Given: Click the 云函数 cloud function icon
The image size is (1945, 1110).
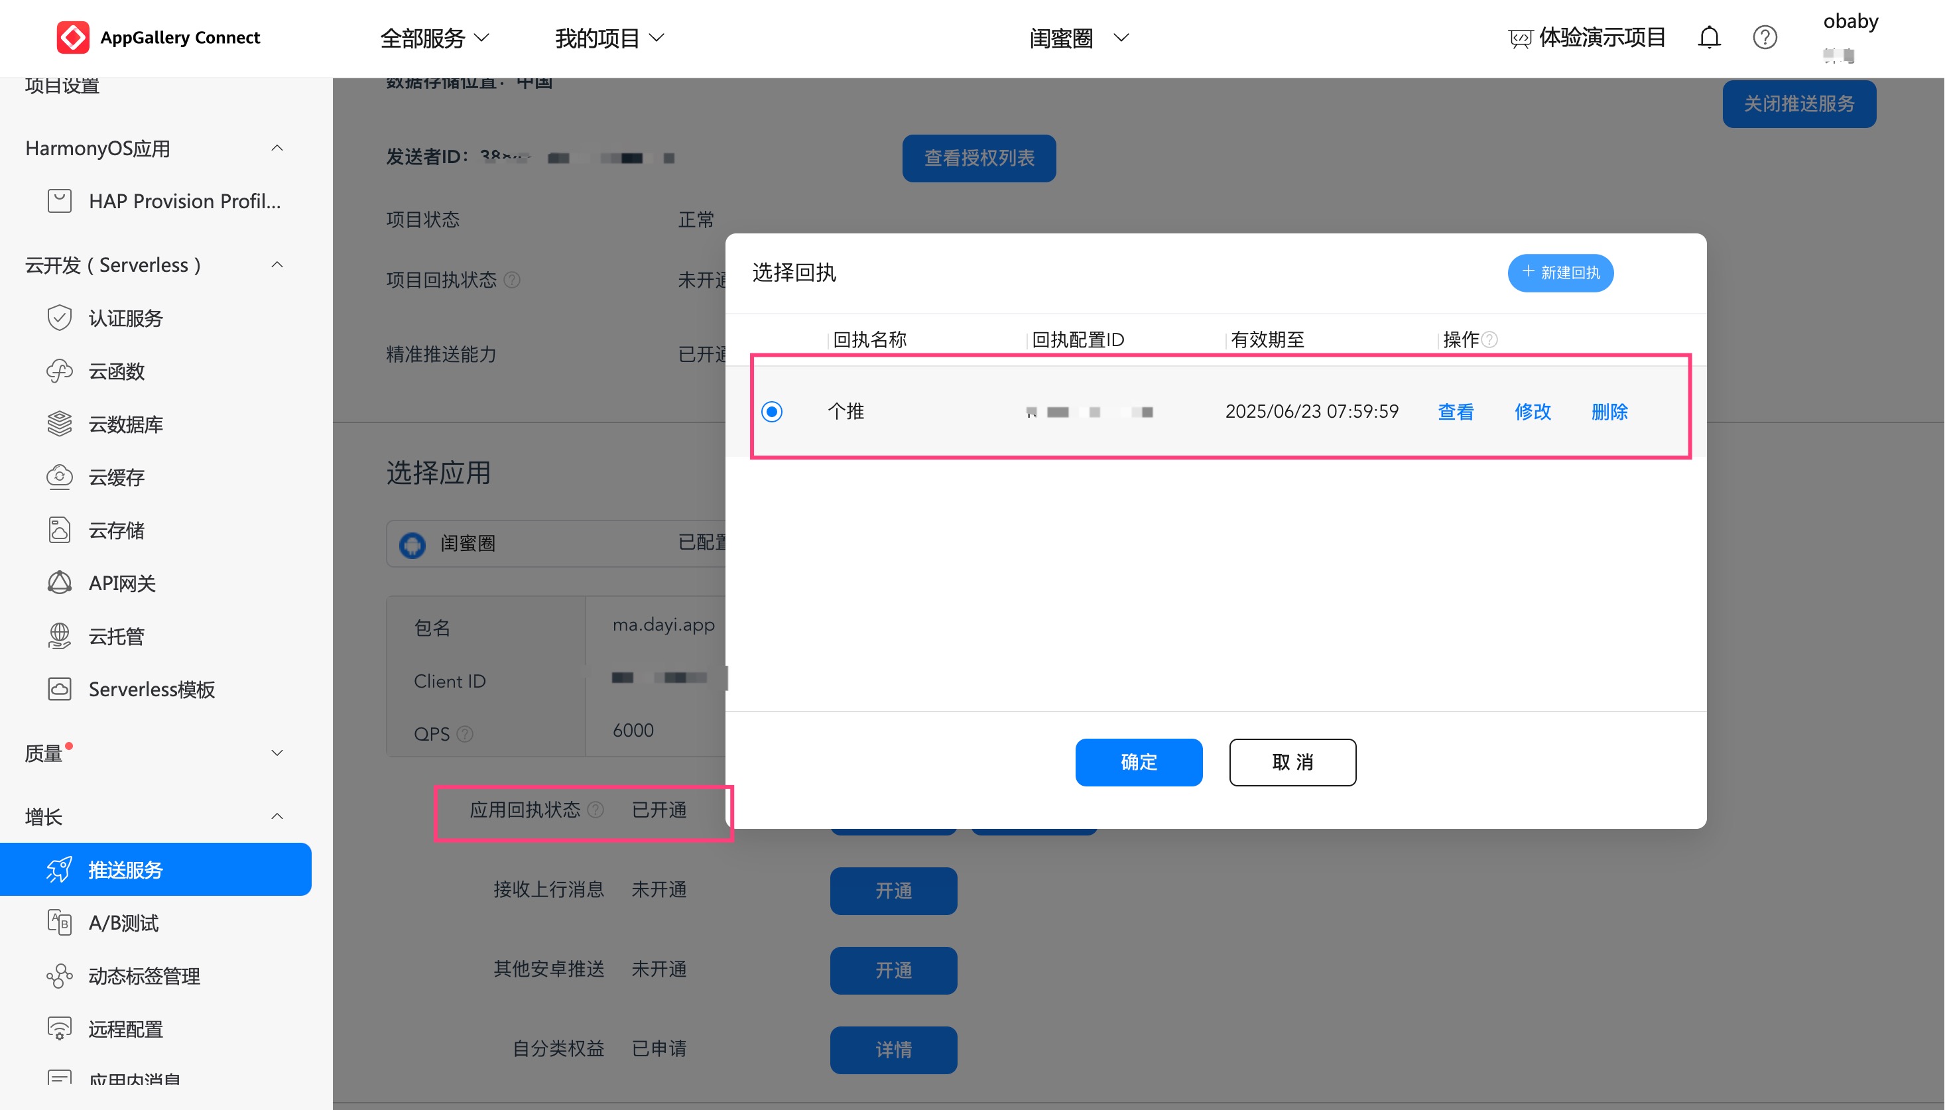Looking at the screenshot, I should tap(60, 371).
